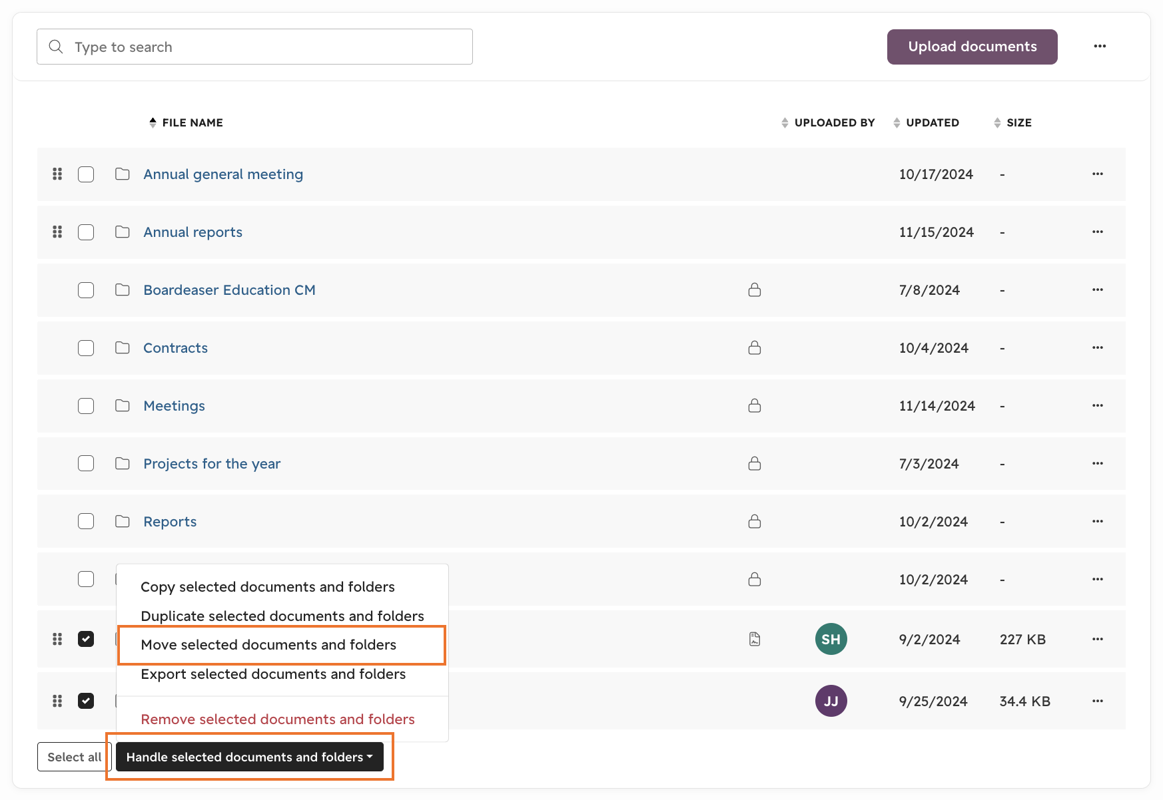This screenshot has height=800, width=1163.
Task: Open row actions ellipsis for Contracts
Action: 1098,348
